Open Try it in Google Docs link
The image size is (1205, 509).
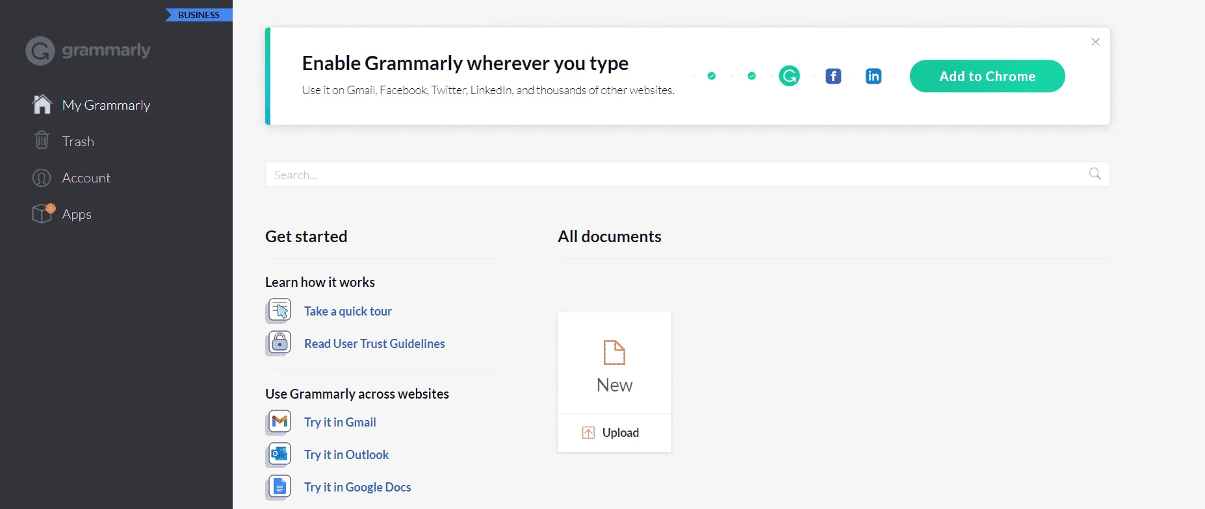[x=357, y=487]
